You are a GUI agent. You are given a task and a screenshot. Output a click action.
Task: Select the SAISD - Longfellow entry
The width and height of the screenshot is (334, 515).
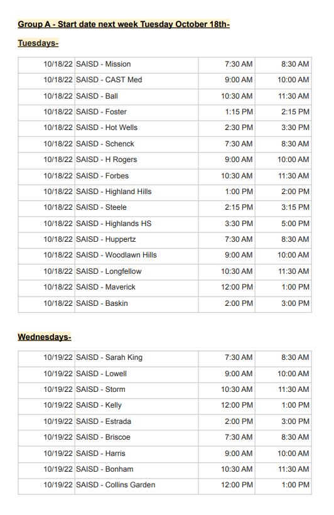pyautogui.click(x=136, y=271)
